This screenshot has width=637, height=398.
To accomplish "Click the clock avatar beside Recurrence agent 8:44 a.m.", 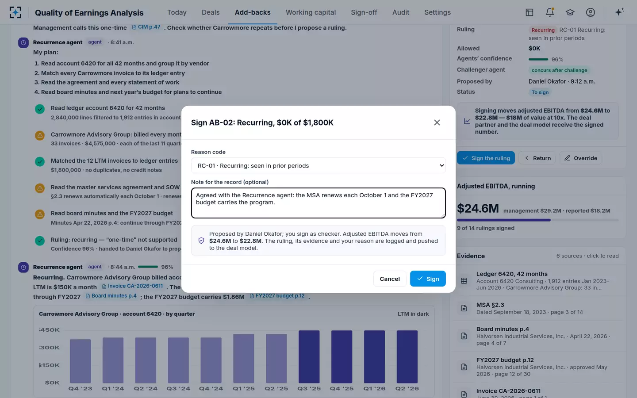I will click(23, 267).
